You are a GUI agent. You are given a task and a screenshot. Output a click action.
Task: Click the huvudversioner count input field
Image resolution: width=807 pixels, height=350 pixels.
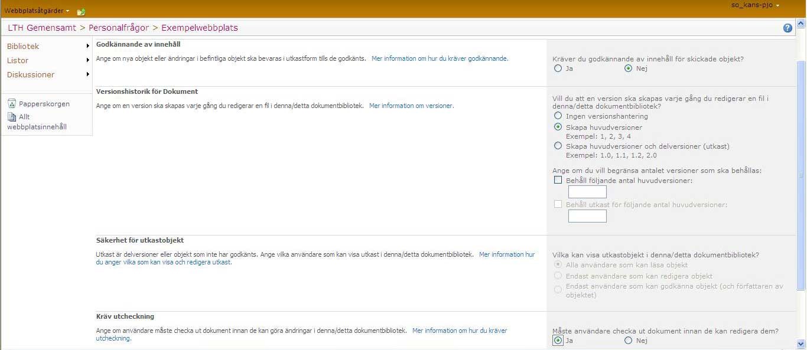pyautogui.click(x=587, y=192)
